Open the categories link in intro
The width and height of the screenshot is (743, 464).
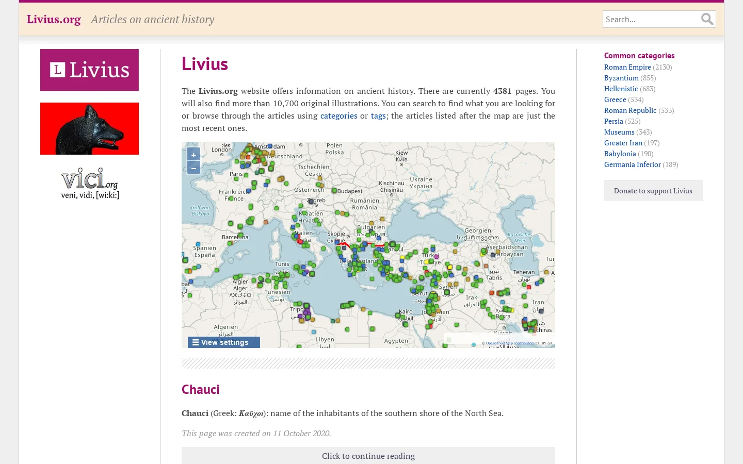[339, 115]
